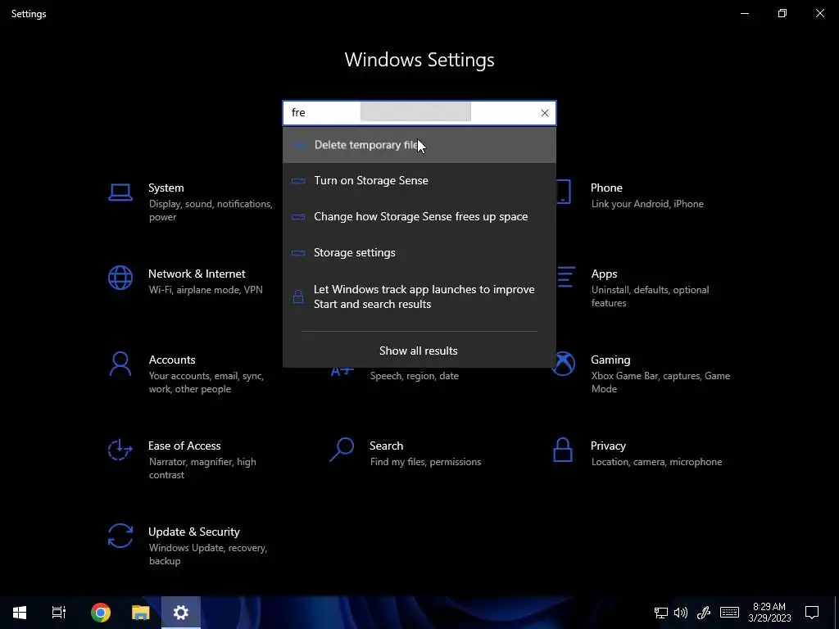Open the Search category label
Viewport: 839px width, 629px height.
click(387, 446)
